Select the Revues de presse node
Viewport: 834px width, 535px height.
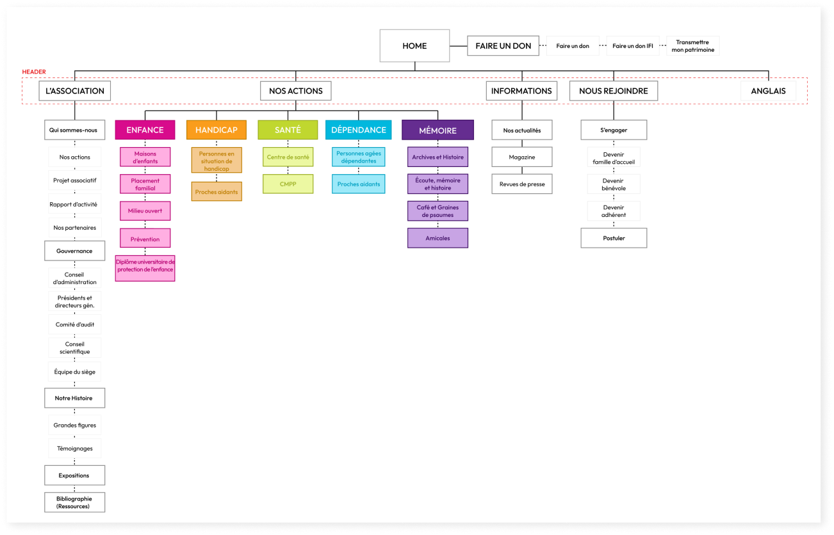click(x=522, y=184)
